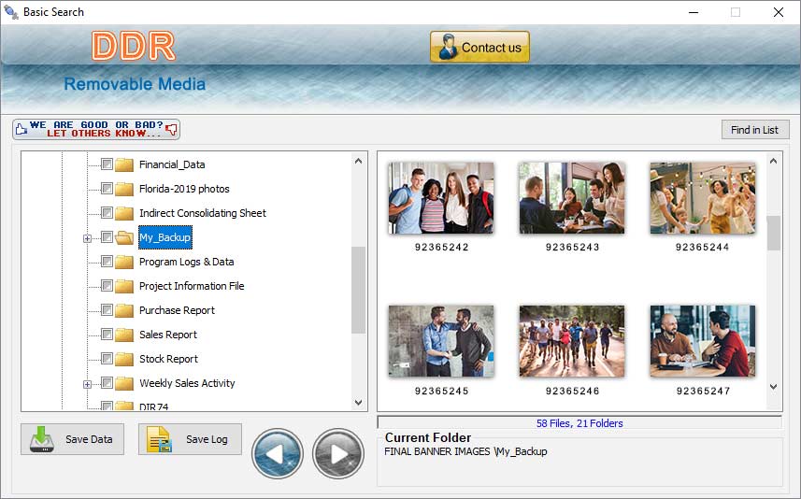Go back with the blue left arrow
Screen dimensions: 801x499
tap(278, 453)
